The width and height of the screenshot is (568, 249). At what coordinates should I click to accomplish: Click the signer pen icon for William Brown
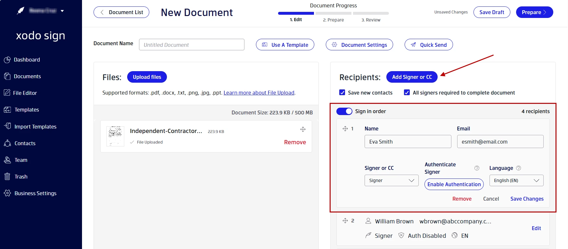368,235
